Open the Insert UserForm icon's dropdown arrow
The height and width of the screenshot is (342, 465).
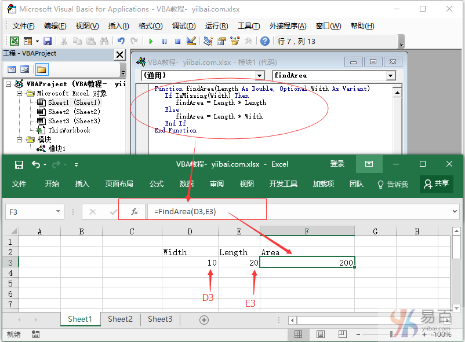[x=37, y=41]
